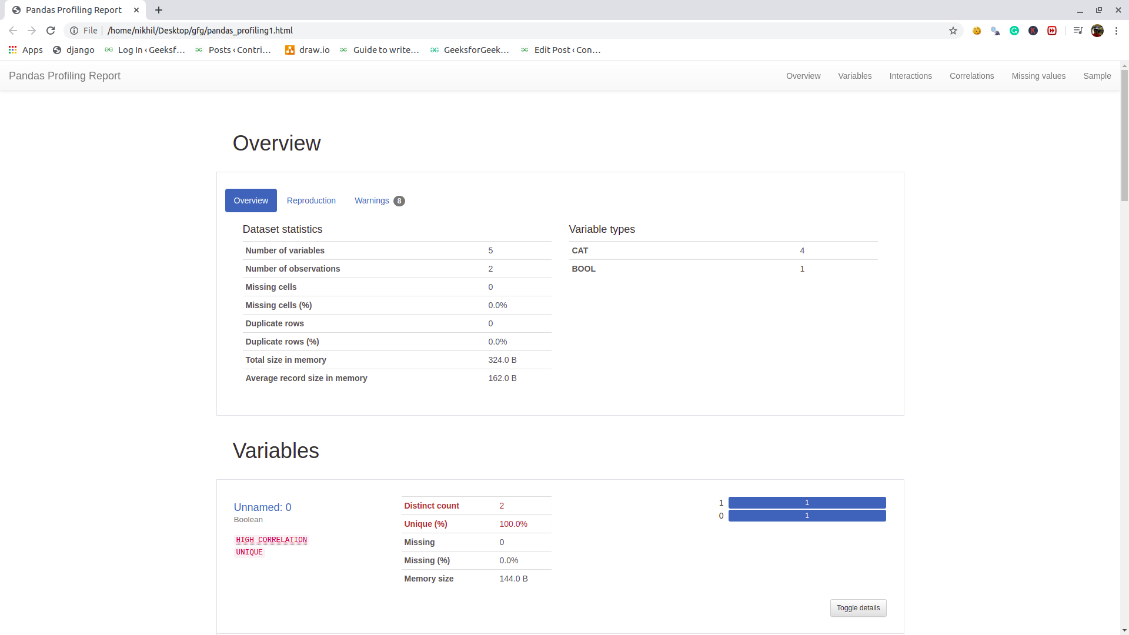1129x635 pixels.
Task: Click the Correlations navigation icon
Action: [971, 76]
